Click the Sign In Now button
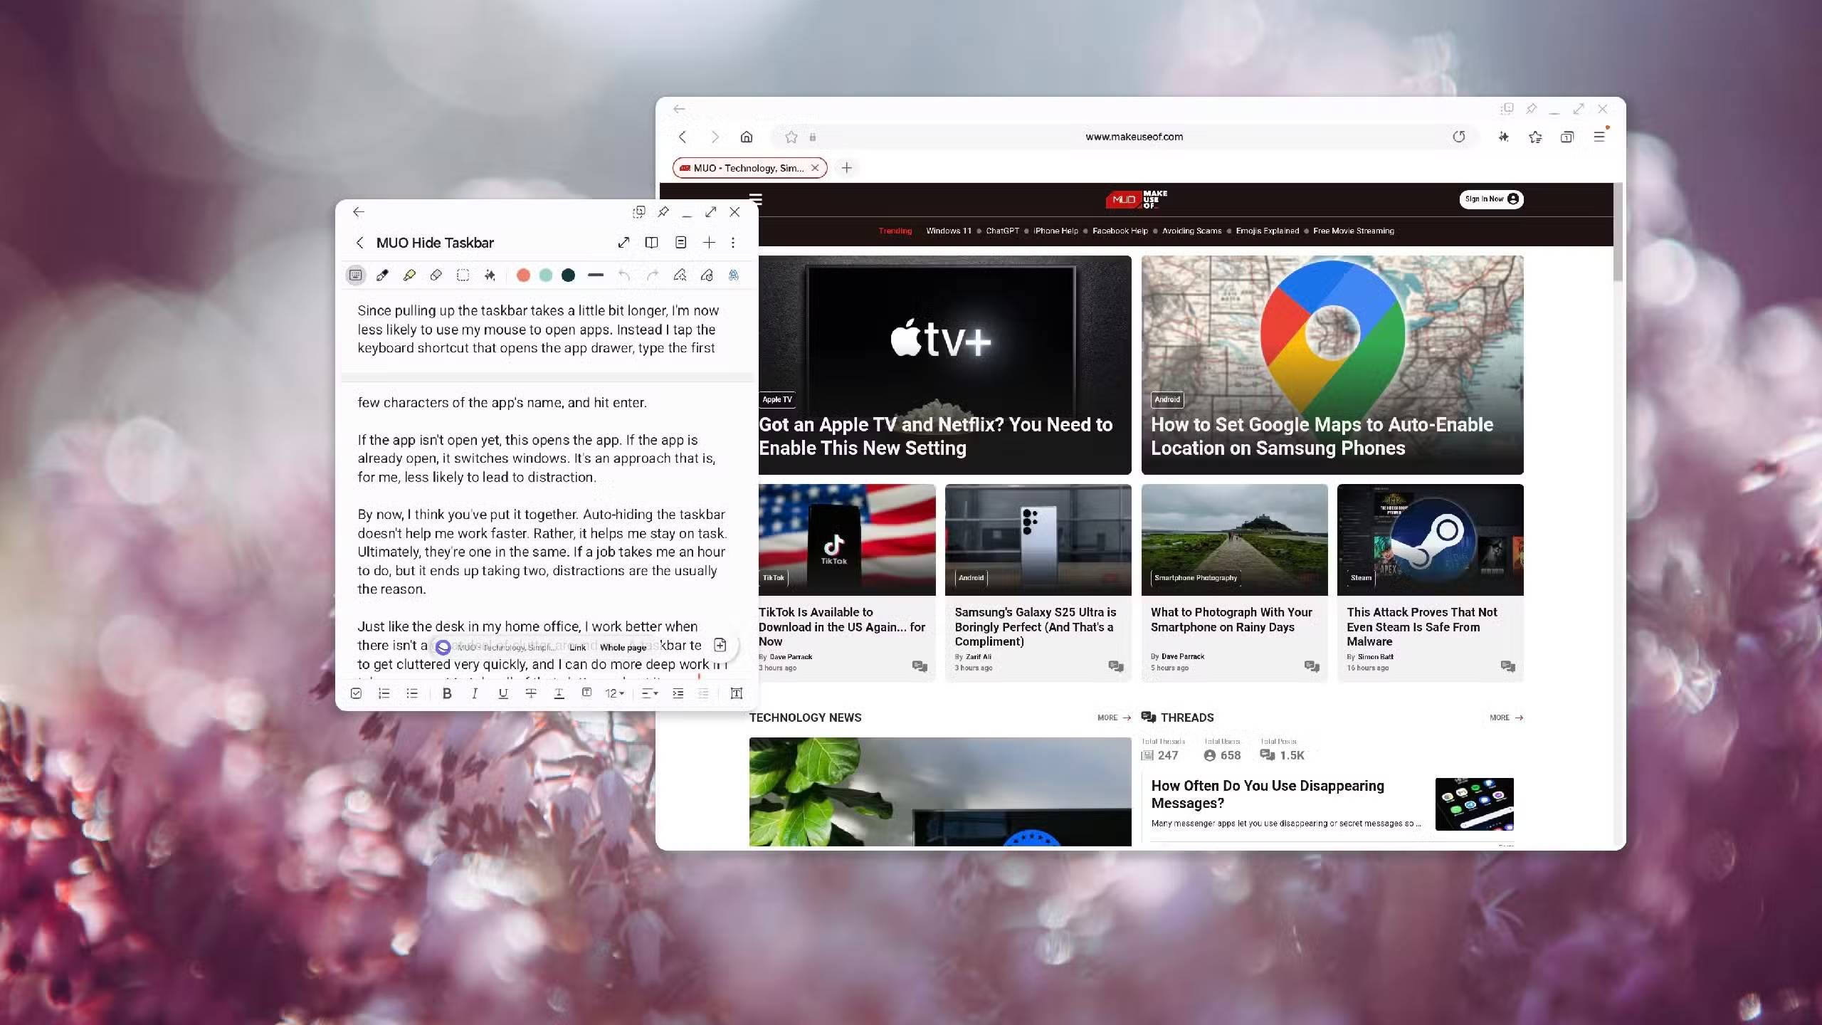The image size is (1822, 1025). click(1490, 199)
